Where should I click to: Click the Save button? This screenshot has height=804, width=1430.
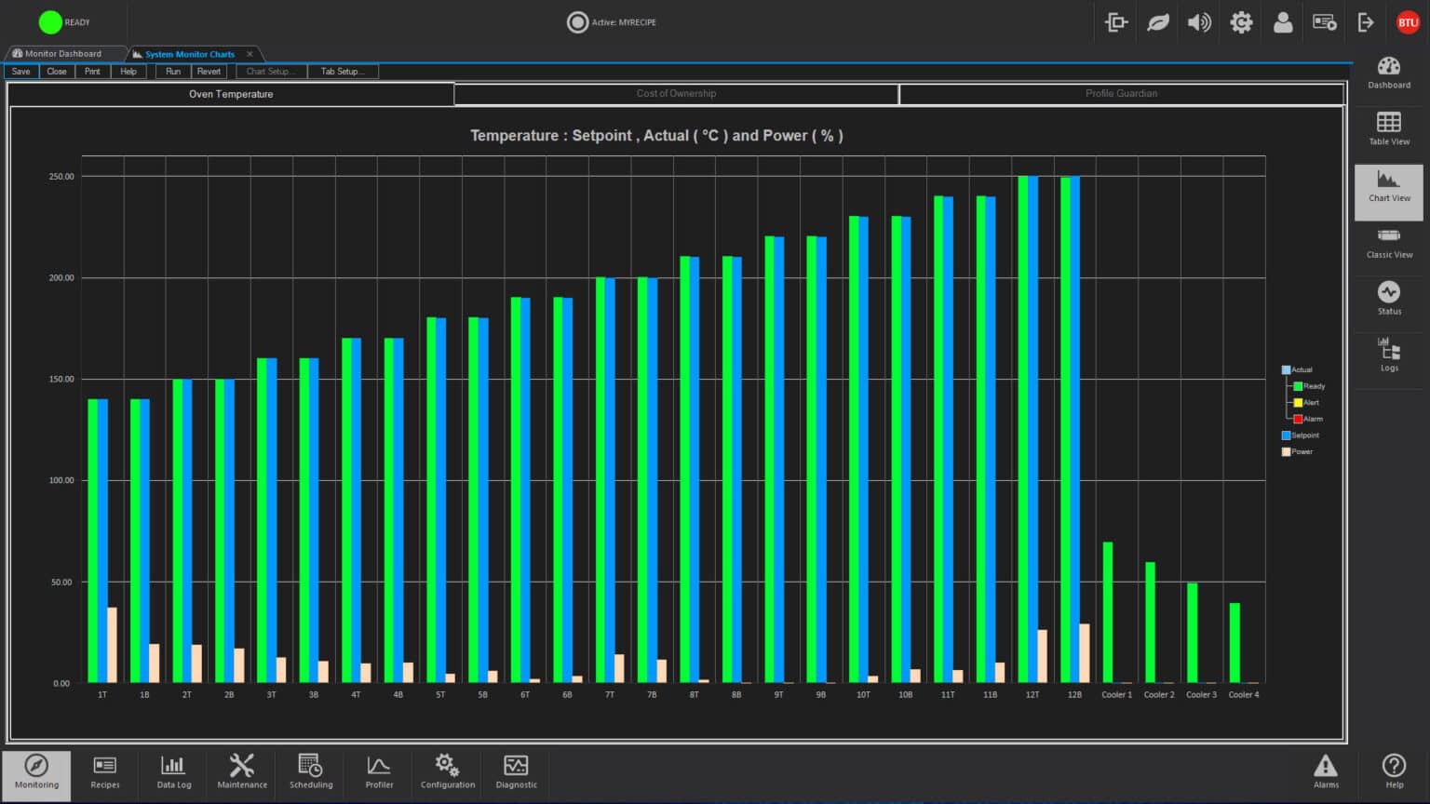click(x=20, y=72)
